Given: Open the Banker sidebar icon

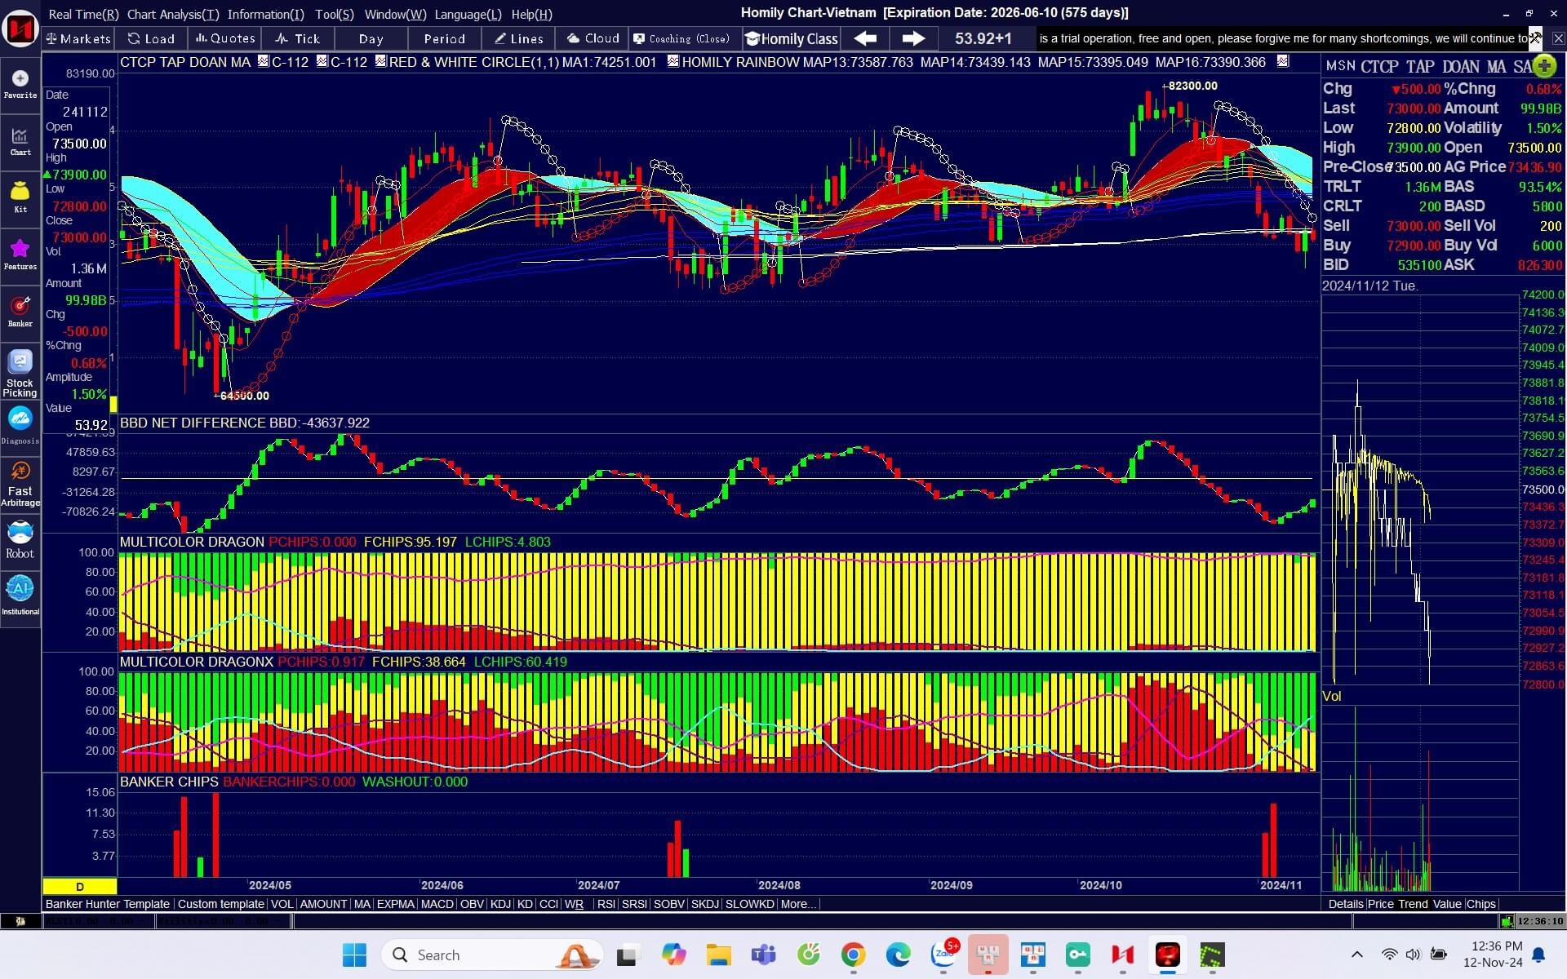Looking at the screenshot, I should coord(20,312).
